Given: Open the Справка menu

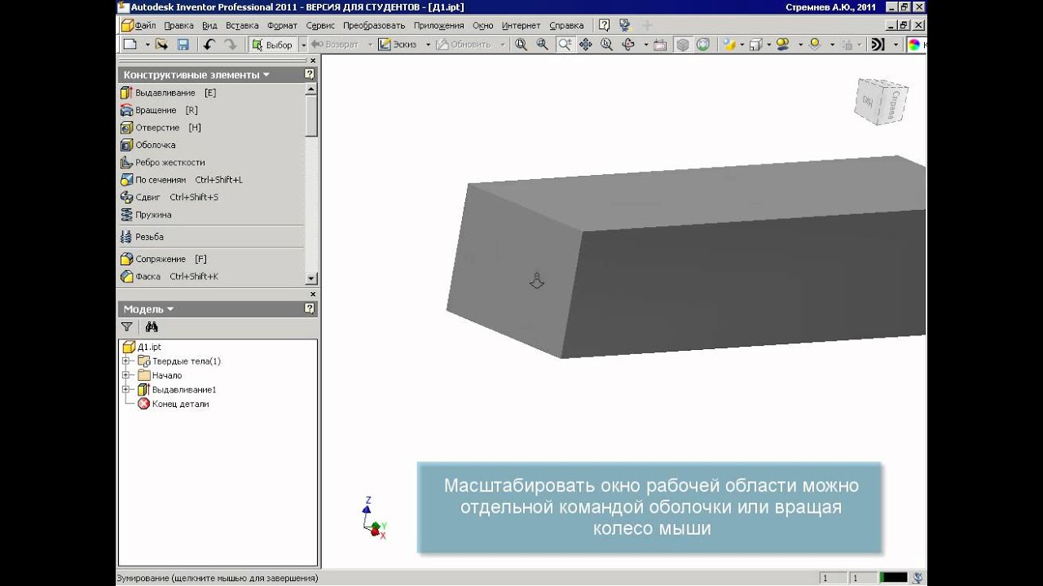Looking at the screenshot, I should [x=566, y=25].
